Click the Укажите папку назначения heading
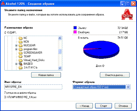137x111 pixels. pos(23,10)
